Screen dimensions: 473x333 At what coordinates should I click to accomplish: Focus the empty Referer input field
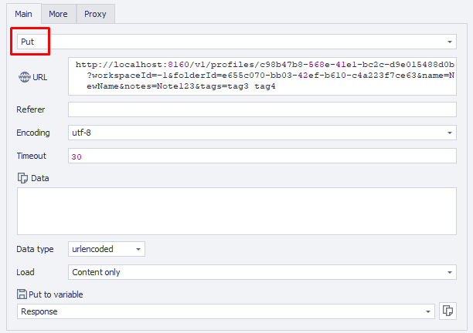(x=263, y=109)
